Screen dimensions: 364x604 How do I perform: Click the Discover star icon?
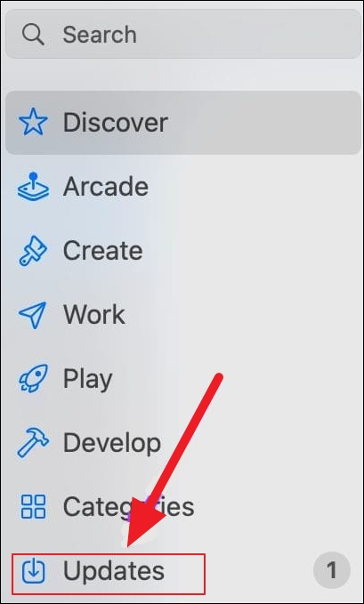click(x=33, y=122)
